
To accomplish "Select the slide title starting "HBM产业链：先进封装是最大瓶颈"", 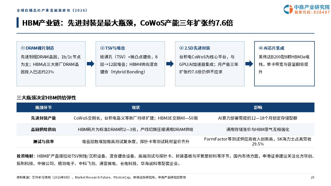I will point(128,23).
